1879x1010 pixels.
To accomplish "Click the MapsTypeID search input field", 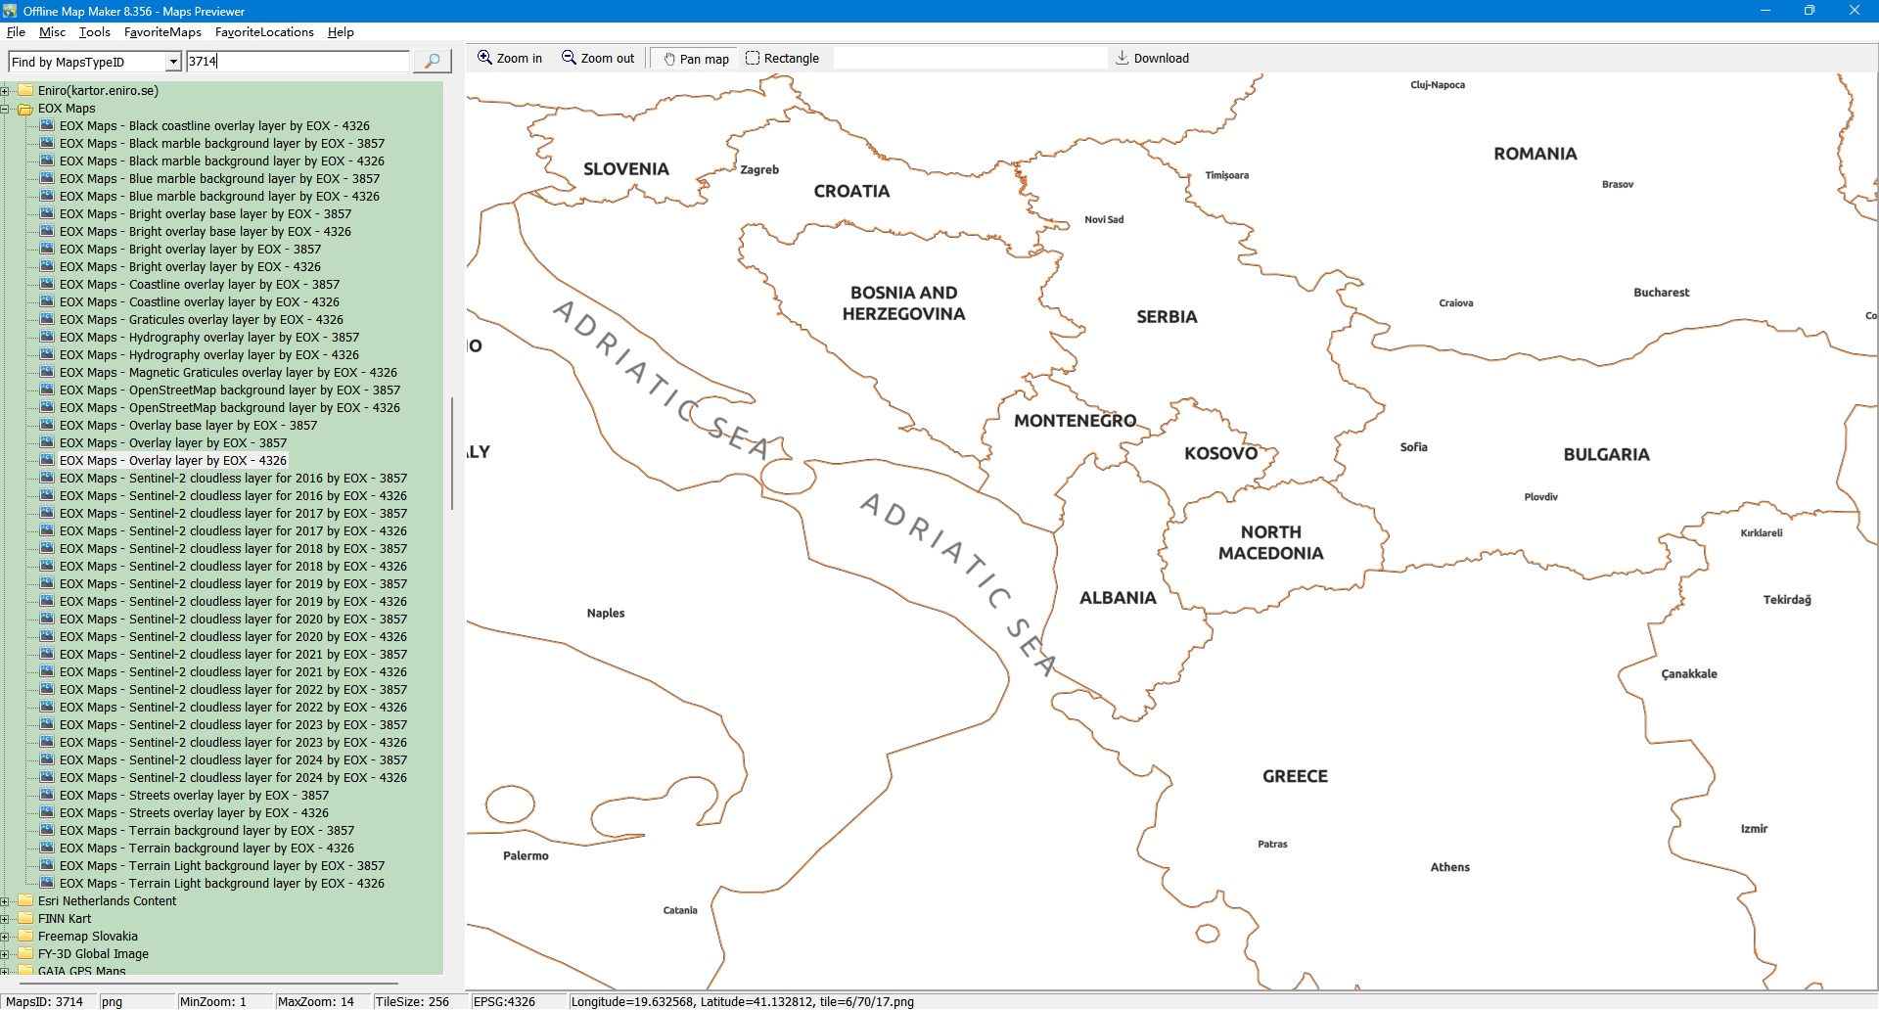I will [297, 62].
